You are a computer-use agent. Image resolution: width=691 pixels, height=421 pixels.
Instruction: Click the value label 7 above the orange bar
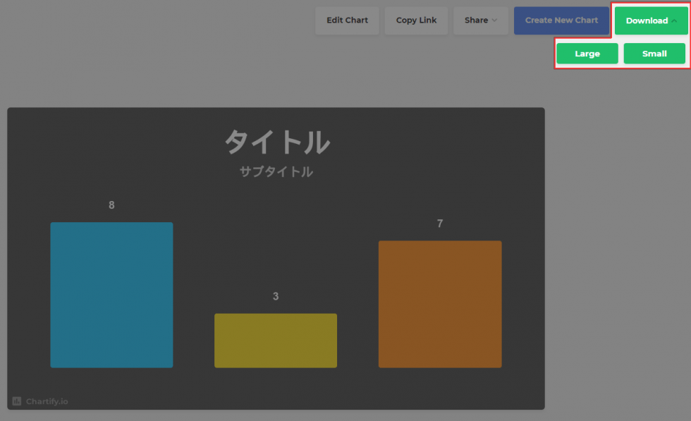[x=440, y=224]
